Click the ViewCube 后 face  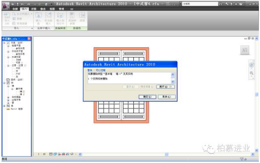click(x=245, y=50)
